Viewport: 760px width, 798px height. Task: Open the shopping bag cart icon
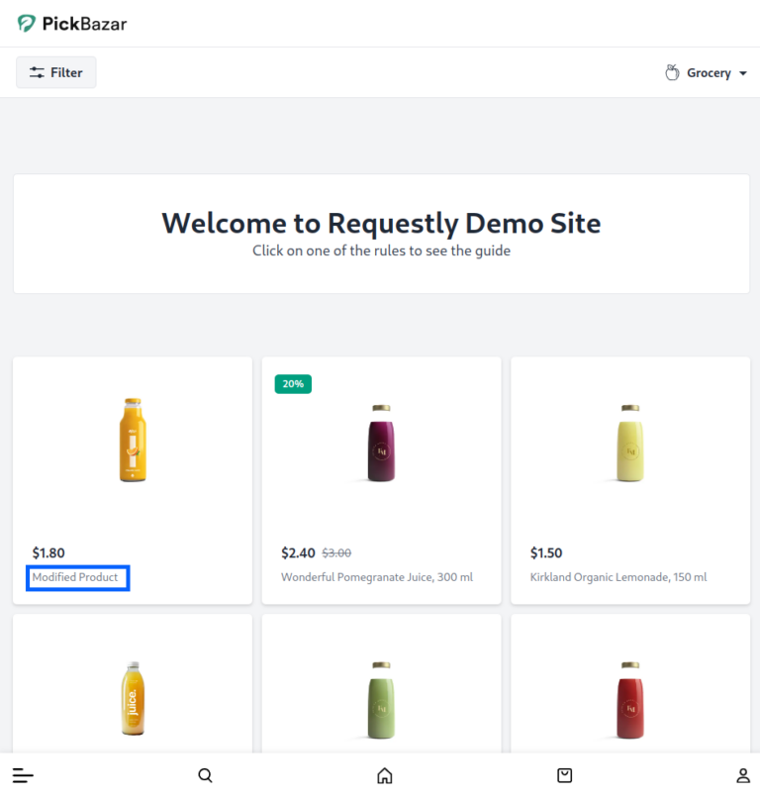point(565,775)
